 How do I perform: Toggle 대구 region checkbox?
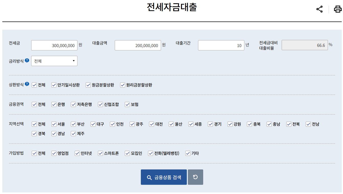[x=93, y=124]
